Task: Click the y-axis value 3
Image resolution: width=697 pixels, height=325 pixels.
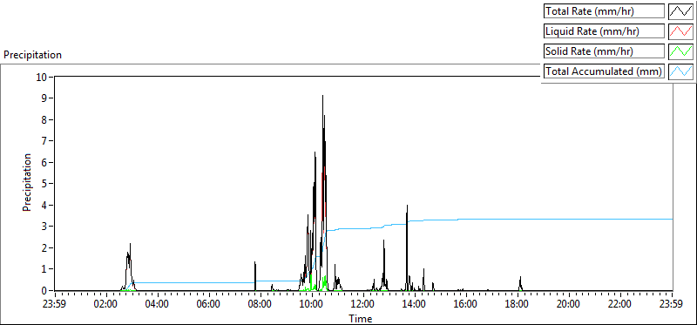Action: tap(44, 227)
